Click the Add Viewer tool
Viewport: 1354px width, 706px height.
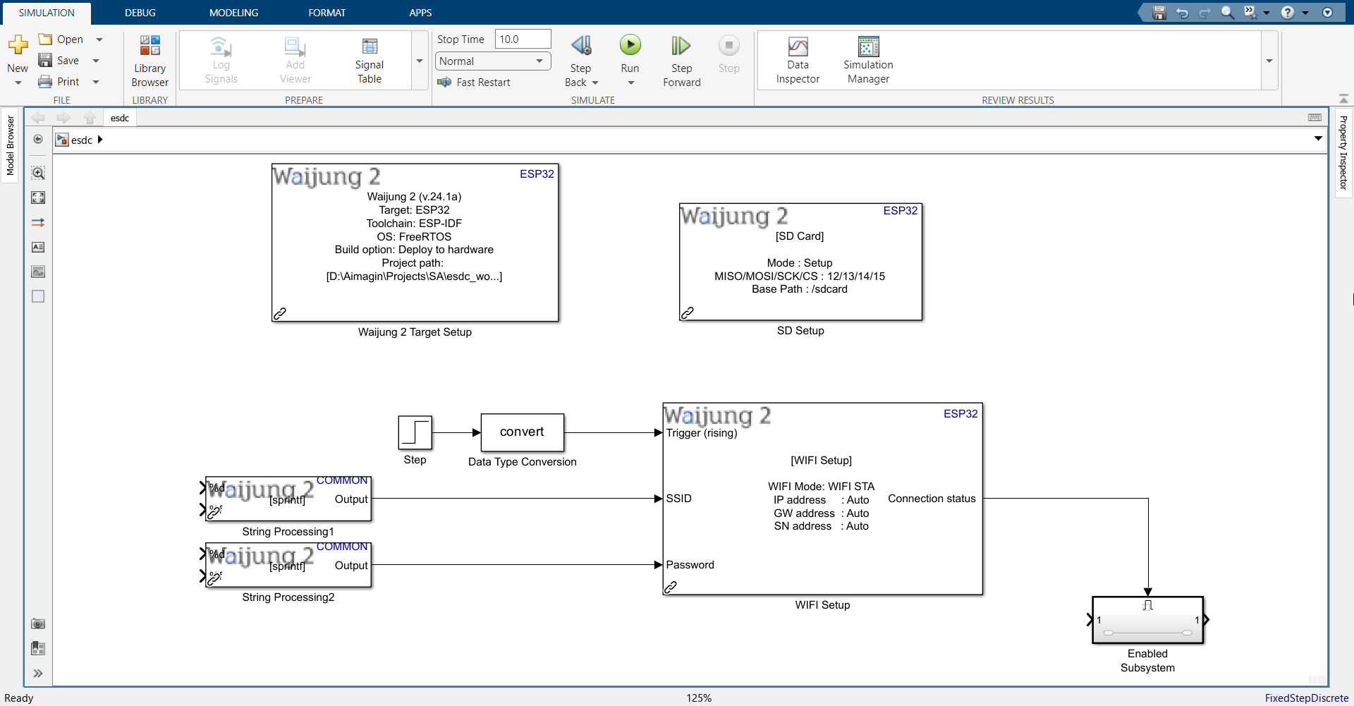point(295,61)
